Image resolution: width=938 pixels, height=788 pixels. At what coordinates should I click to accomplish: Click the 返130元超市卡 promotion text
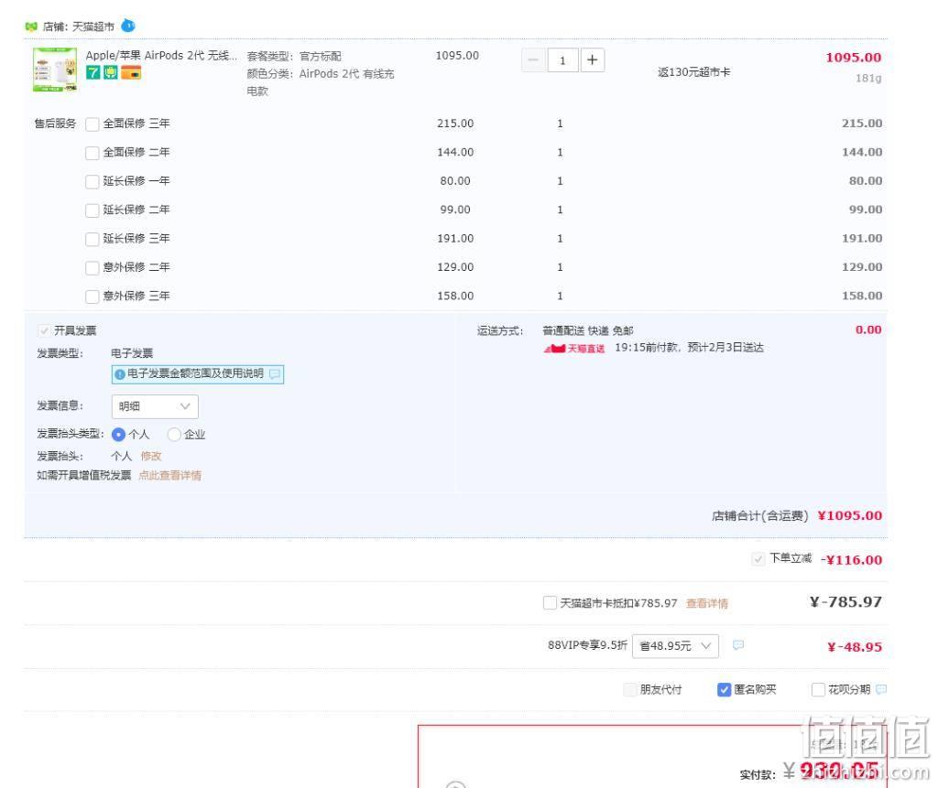pos(694,72)
